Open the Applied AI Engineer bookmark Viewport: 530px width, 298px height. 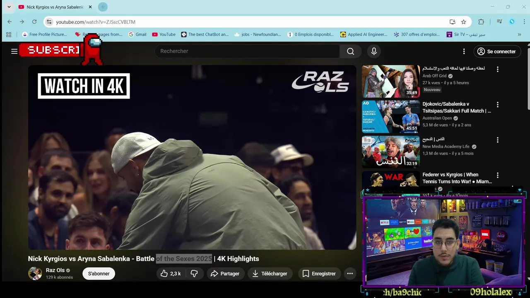364,34
